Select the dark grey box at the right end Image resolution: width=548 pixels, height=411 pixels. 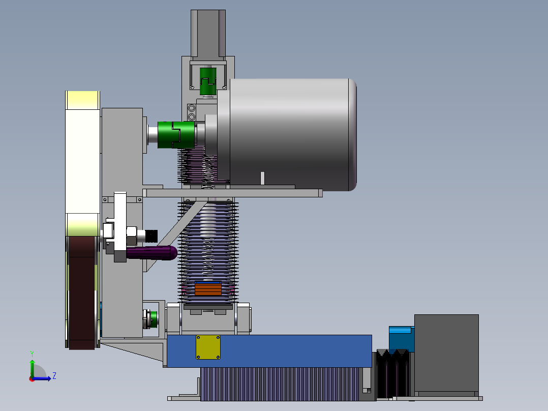click(446, 353)
